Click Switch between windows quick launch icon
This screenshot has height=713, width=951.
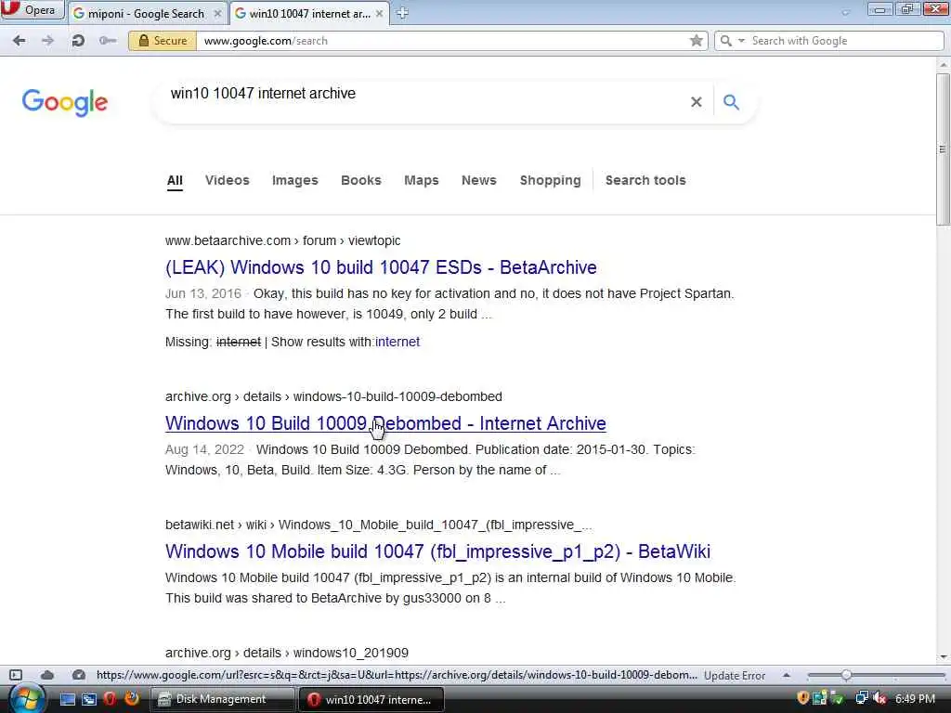(89, 699)
